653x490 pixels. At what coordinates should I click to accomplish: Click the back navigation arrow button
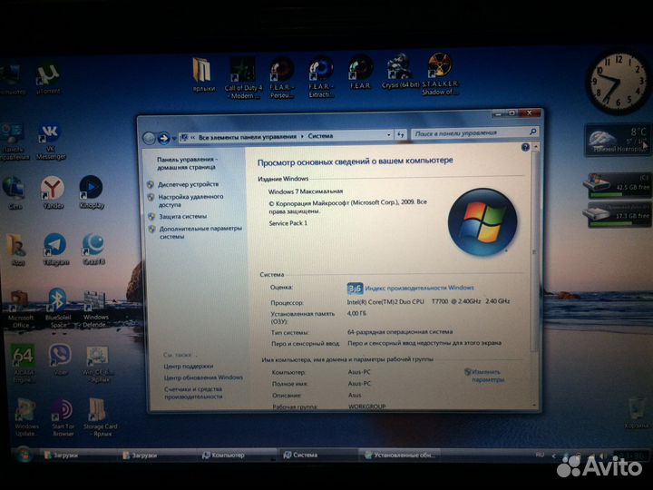[149, 138]
